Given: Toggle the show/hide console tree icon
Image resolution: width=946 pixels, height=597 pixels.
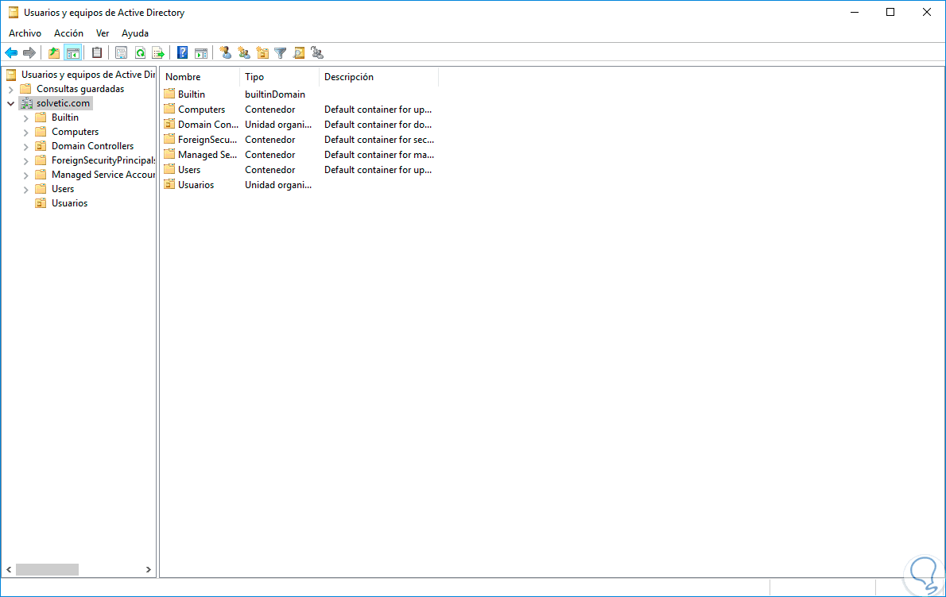Looking at the screenshot, I should click(72, 53).
